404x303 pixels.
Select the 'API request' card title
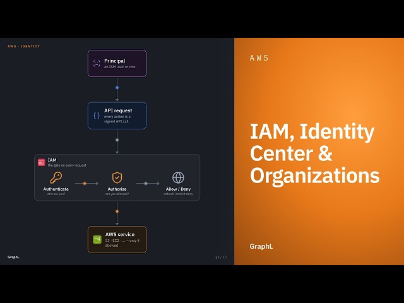pyautogui.click(x=118, y=110)
